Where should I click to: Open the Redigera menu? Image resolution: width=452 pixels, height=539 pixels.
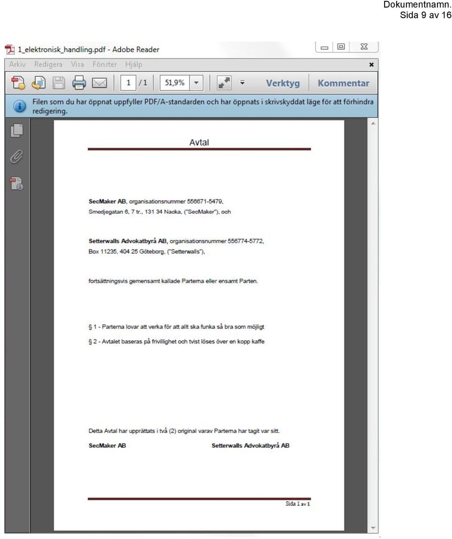click(48, 64)
